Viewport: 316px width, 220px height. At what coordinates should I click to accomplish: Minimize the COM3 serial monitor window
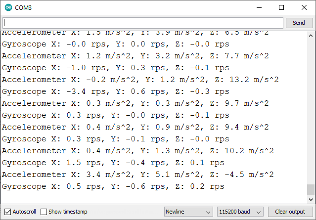(x=258, y=7)
